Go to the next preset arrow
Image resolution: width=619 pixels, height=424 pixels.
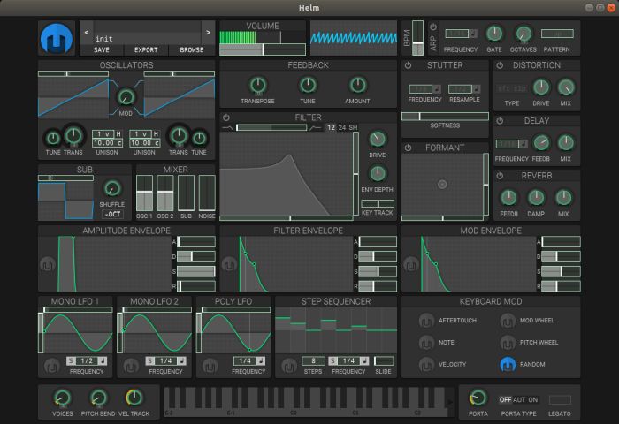click(208, 33)
